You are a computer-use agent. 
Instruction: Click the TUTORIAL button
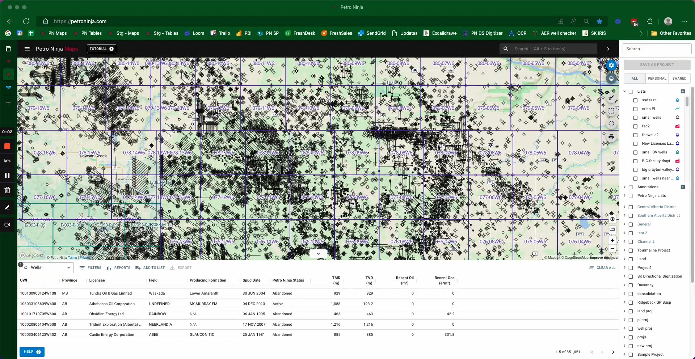coord(101,49)
